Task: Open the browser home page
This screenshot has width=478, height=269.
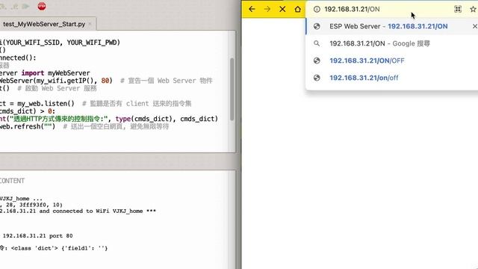Action: (298, 9)
